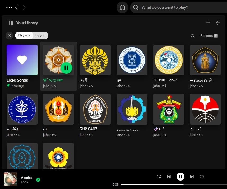
Task: Open the Recents sort dropdown
Action: click(209, 36)
